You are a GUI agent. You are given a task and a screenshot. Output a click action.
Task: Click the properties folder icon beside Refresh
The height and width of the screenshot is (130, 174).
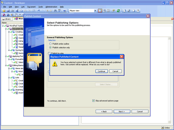click(113, 11)
